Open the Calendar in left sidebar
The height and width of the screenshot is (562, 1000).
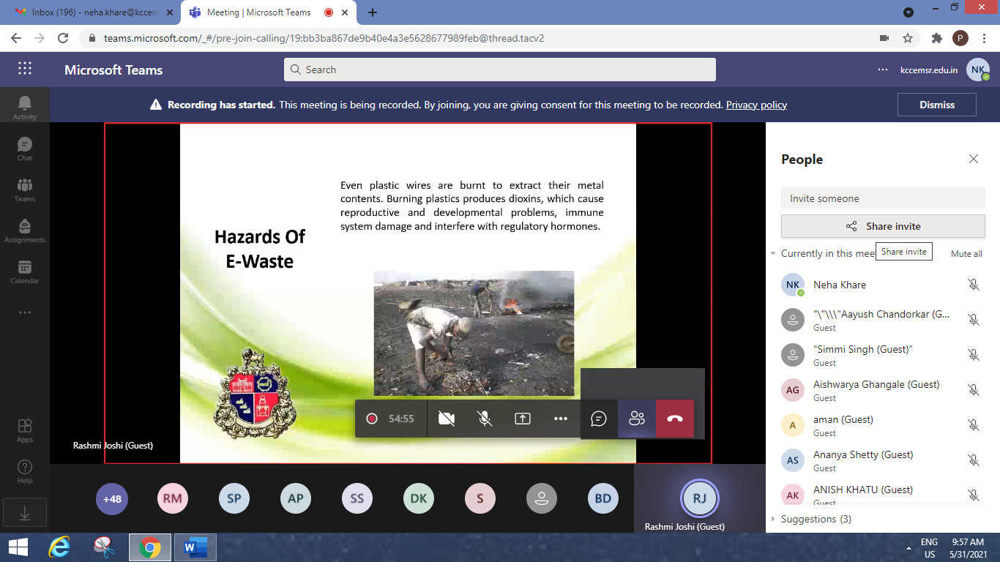tap(25, 271)
